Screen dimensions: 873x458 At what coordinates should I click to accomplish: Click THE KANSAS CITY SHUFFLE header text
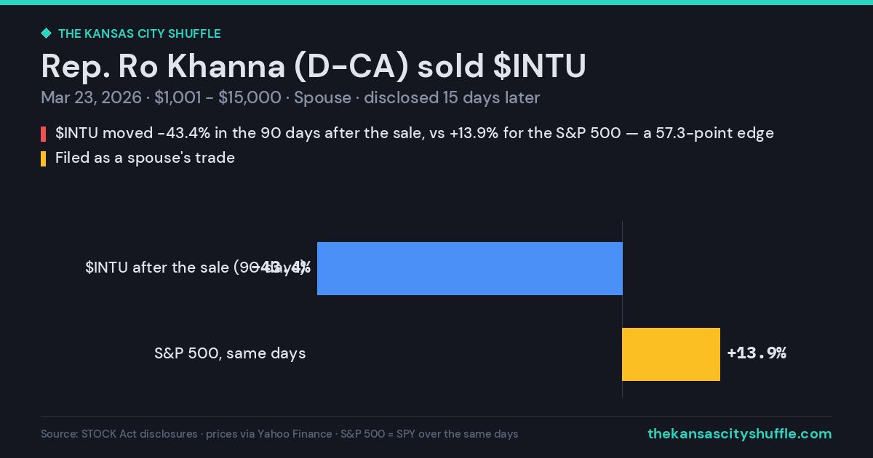pos(139,33)
